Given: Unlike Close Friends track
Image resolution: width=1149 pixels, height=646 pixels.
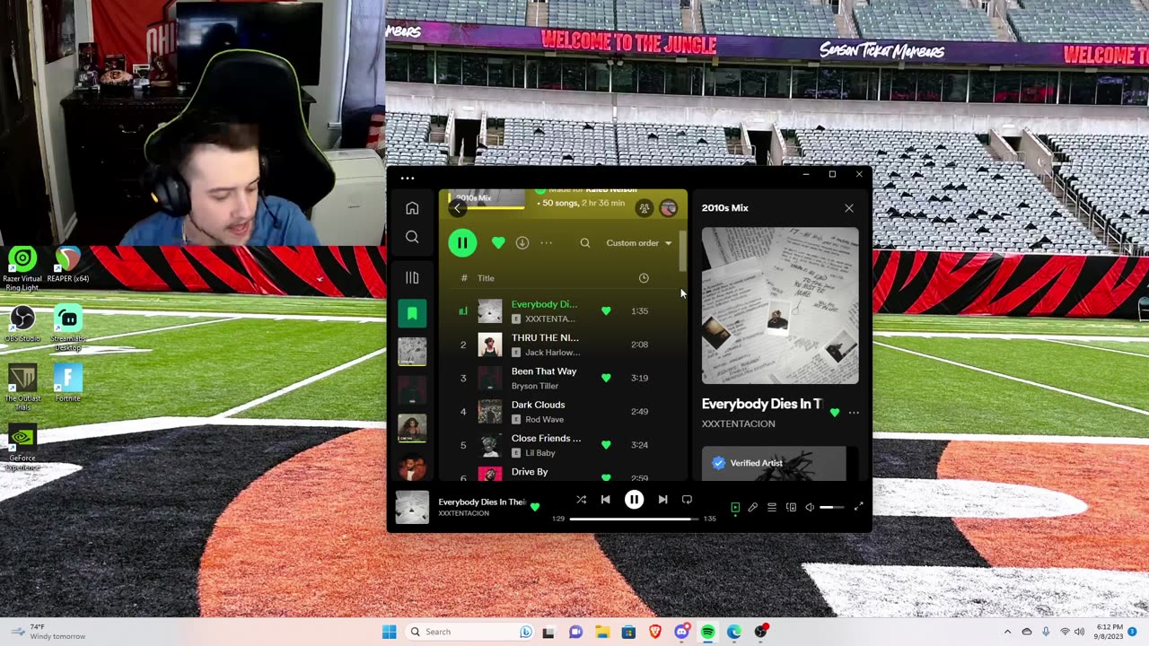Looking at the screenshot, I should (x=606, y=445).
